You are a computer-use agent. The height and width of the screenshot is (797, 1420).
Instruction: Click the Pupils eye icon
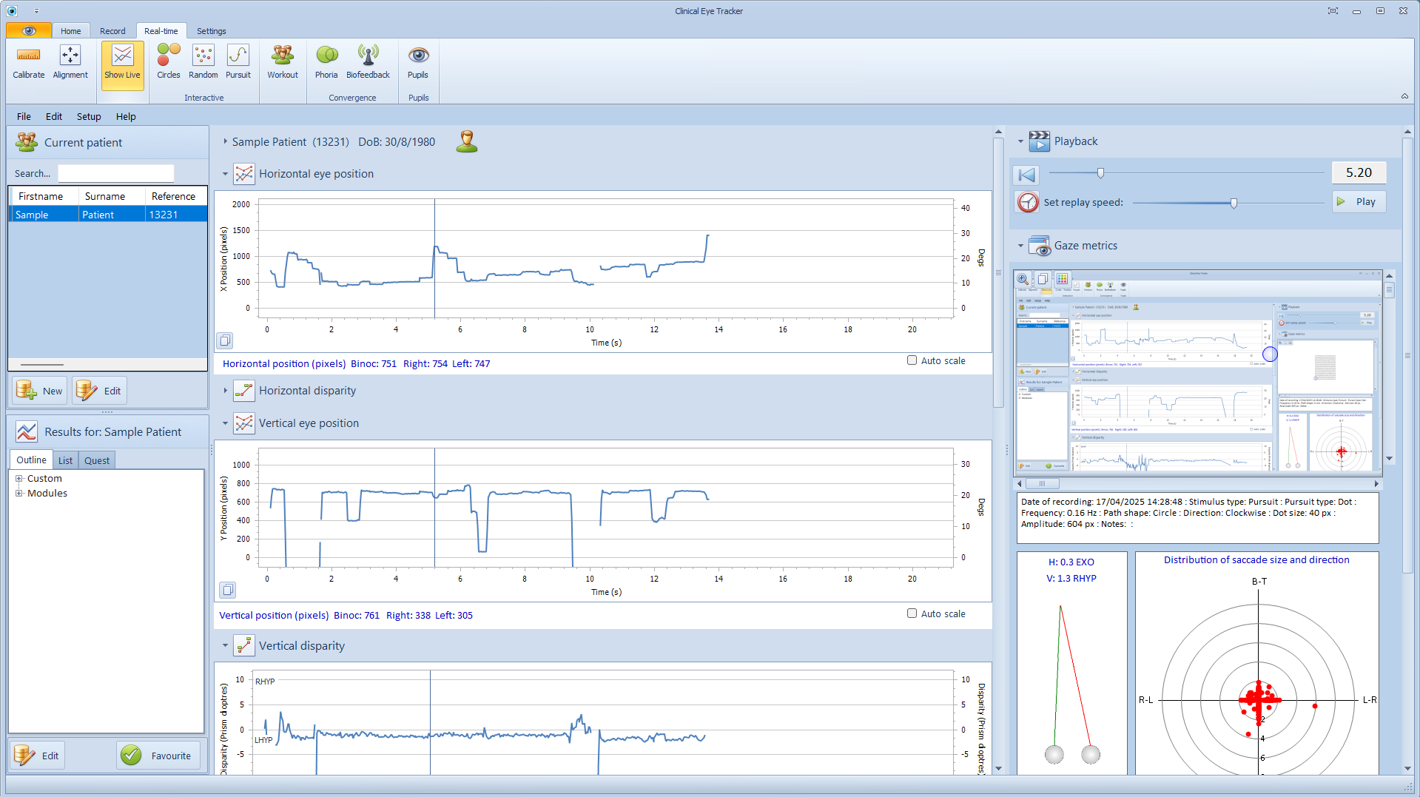point(418,56)
